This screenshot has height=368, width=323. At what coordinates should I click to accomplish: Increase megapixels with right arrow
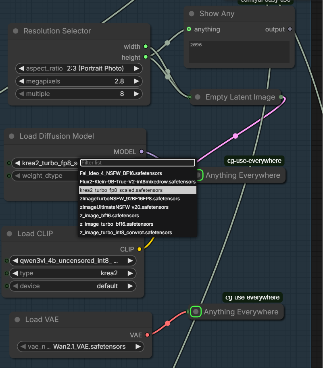(136, 81)
